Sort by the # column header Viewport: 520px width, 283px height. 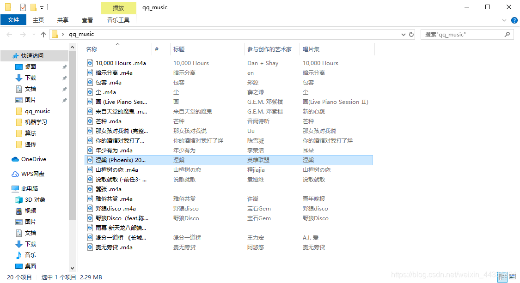click(x=157, y=49)
